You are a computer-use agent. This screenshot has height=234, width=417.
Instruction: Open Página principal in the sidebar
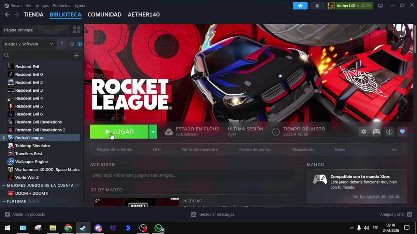[x=36, y=30]
